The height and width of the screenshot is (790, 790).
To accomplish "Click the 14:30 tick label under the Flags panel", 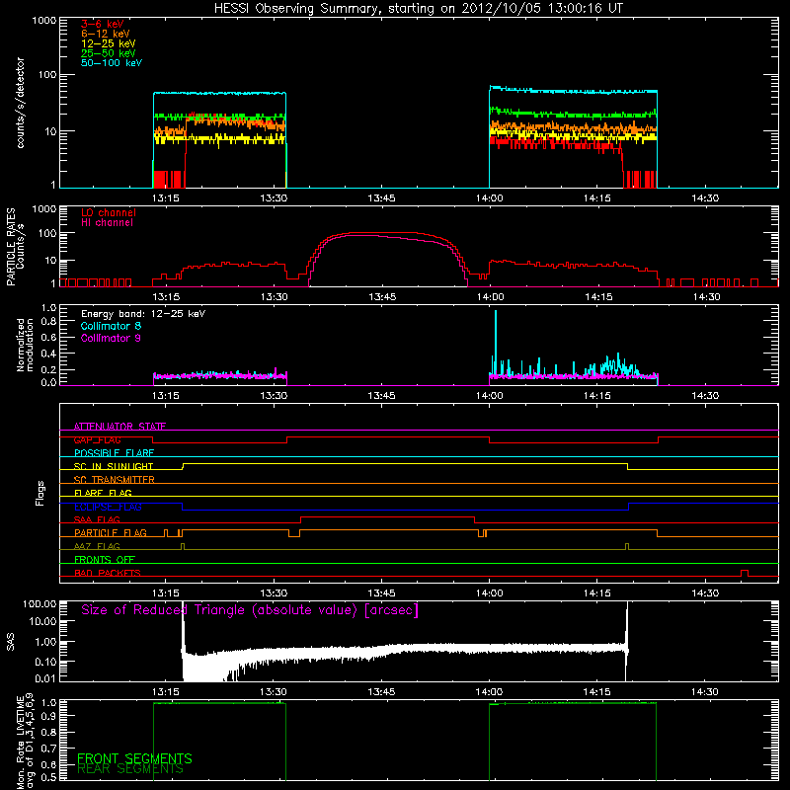I will 705,593.
